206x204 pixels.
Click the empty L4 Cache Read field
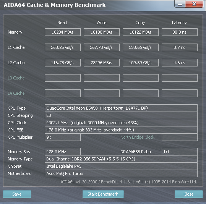(63, 93)
